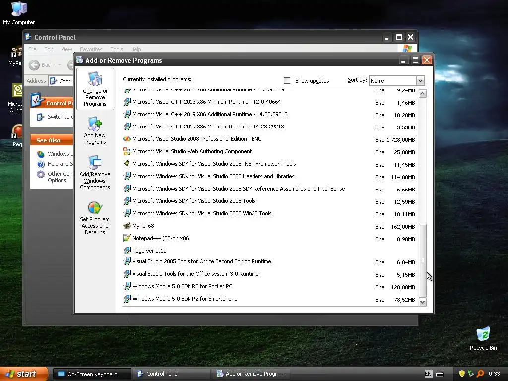Click the Start button
This screenshot has width=508, height=381.
point(24,374)
